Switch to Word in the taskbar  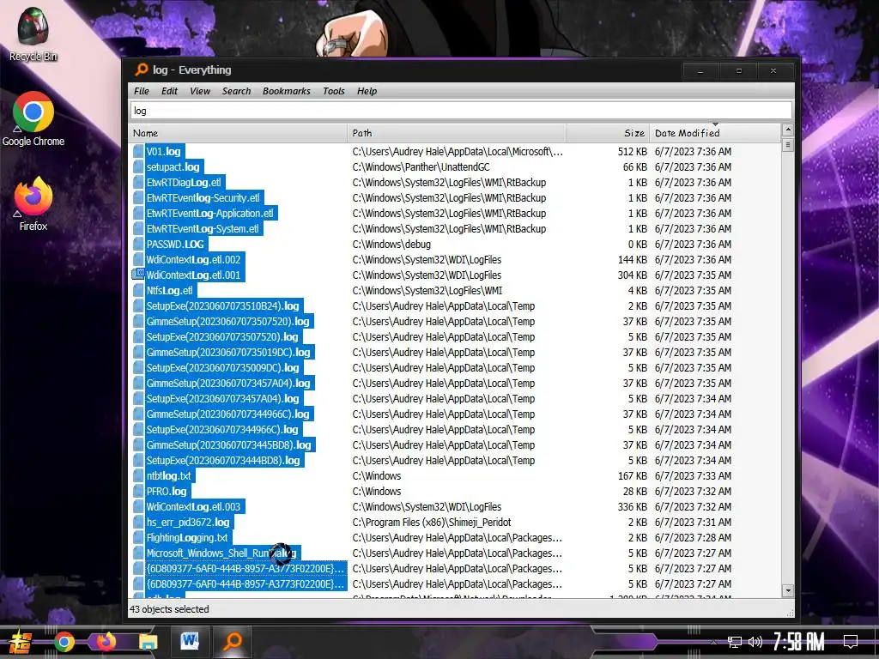point(190,641)
